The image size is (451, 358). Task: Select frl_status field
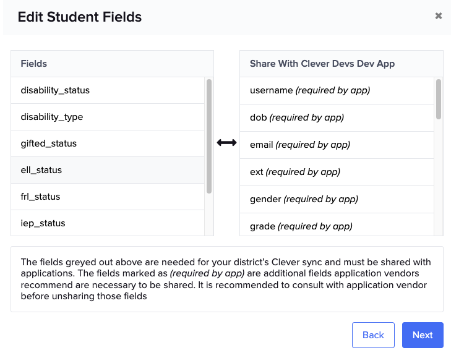[108, 197]
